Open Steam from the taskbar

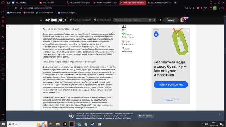[93, 124]
